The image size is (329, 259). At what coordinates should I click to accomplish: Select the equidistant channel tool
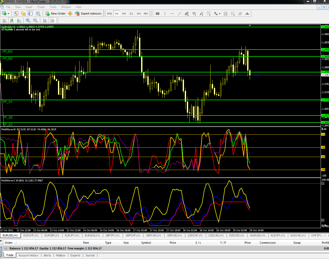pos(187,13)
